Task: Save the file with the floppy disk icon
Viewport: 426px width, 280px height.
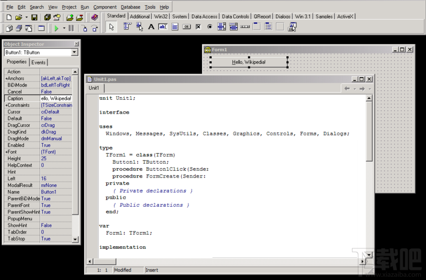Action: click(34, 17)
